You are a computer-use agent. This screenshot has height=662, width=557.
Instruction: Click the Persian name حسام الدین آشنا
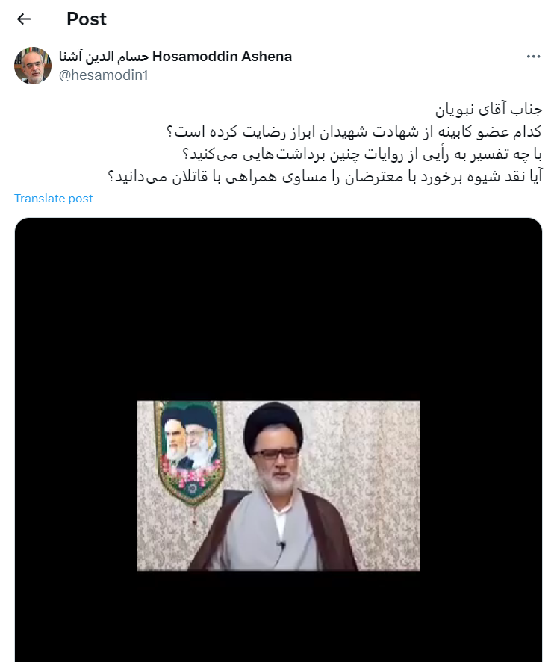click(104, 57)
